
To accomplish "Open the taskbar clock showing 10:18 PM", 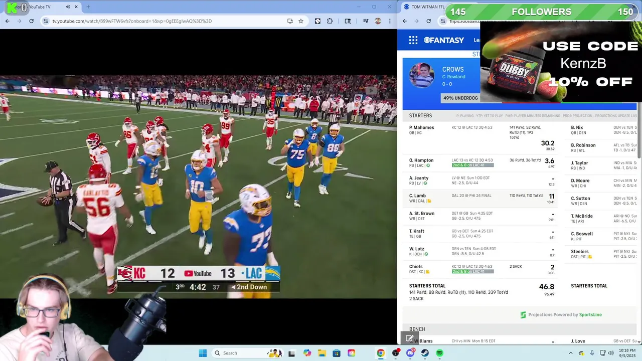I will coord(628,353).
